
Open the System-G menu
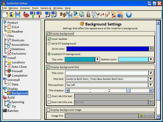(46, 8)
